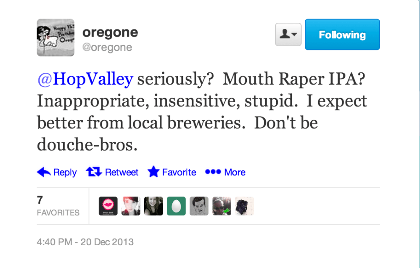Expand the user actions menu
The width and height of the screenshot is (420, 268).
288,34
